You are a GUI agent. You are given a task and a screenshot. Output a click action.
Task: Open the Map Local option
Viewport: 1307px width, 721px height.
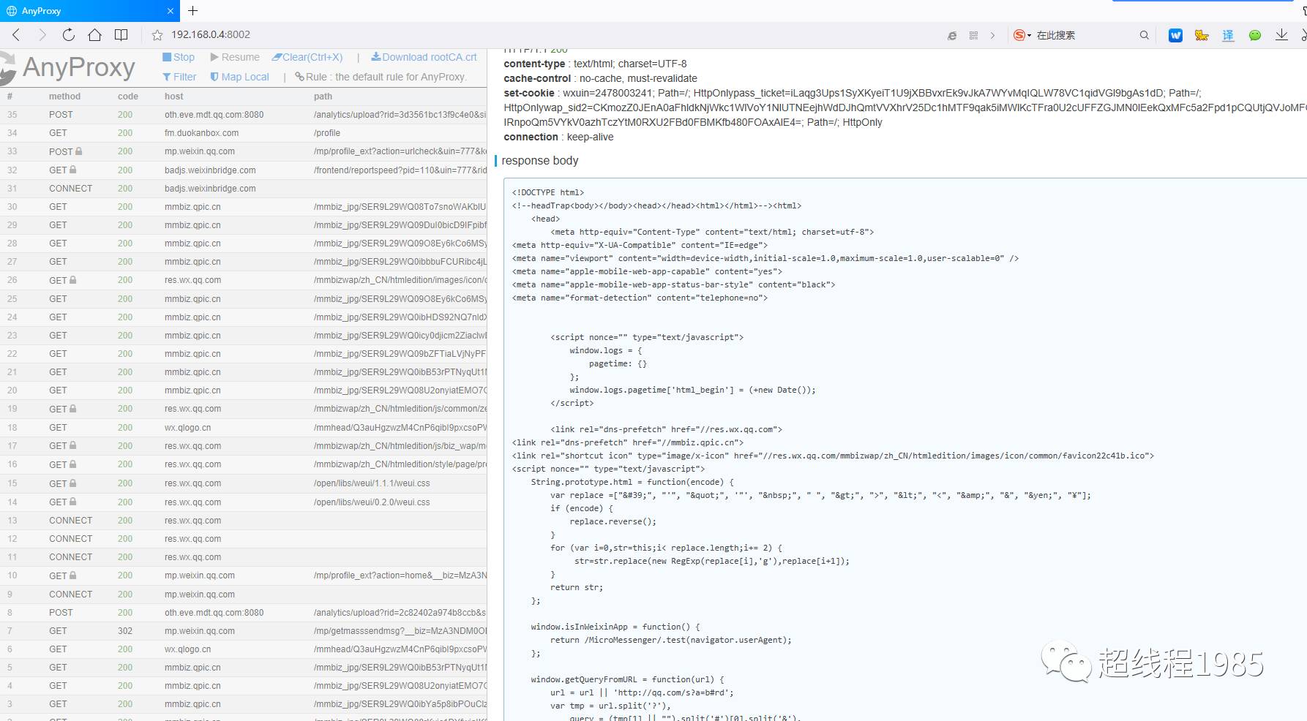click(240, 77)
